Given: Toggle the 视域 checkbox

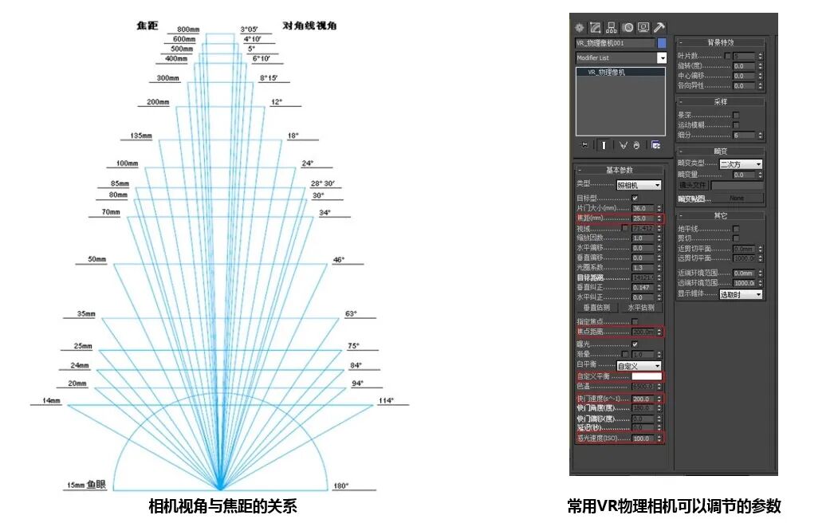Looking at the screenshot, I should pyautogui.click(x=625, y=228).
